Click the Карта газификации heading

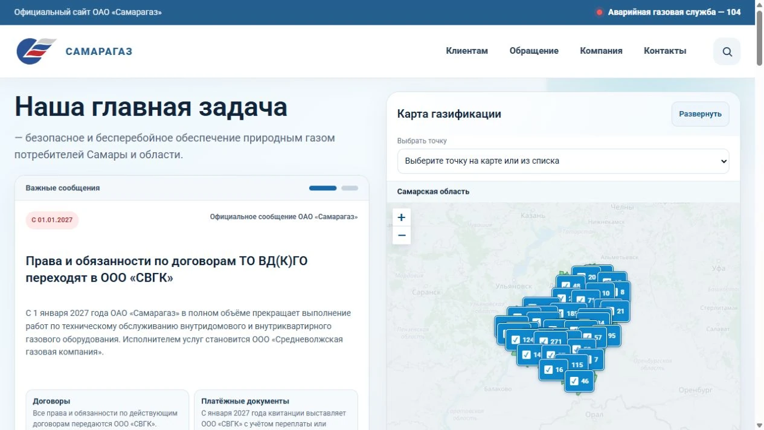pos(449,114)
